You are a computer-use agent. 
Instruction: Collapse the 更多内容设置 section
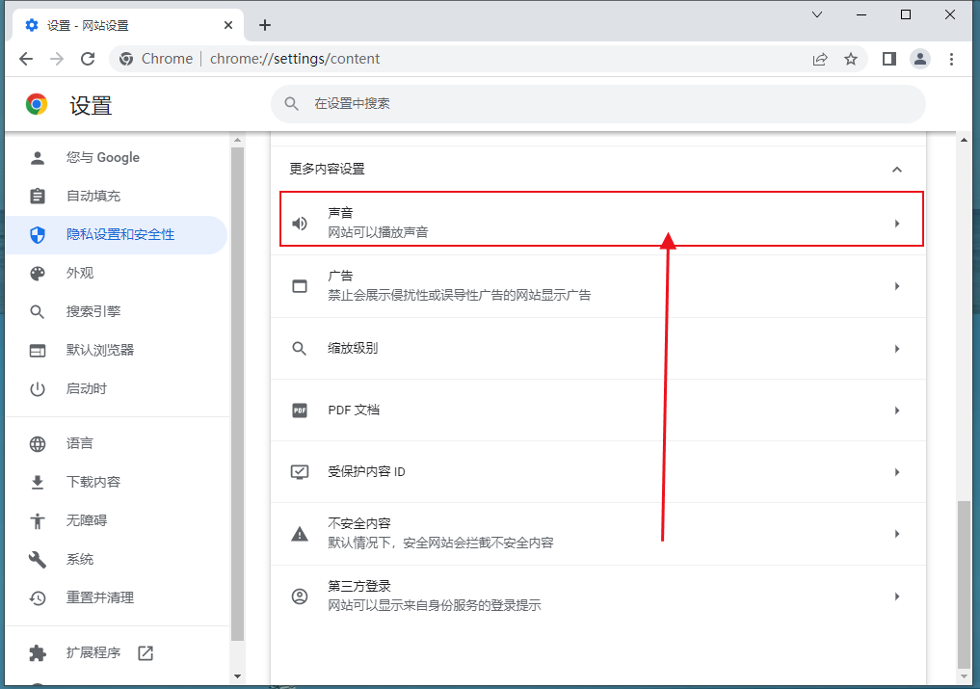897,170
